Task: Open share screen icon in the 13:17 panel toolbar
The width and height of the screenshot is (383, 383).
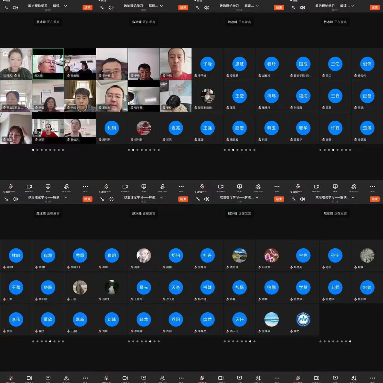Action: [335, 186]
